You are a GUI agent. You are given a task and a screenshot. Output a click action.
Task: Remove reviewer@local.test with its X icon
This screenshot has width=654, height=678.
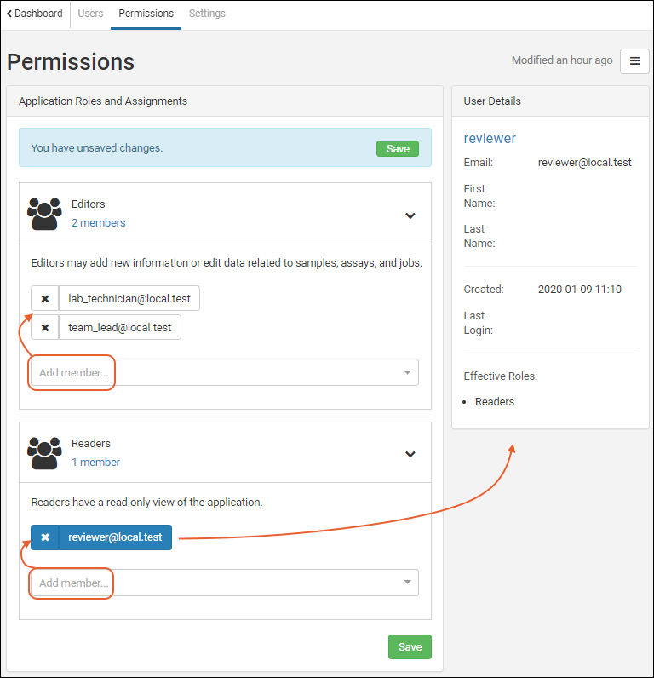[x=45, y=537]
